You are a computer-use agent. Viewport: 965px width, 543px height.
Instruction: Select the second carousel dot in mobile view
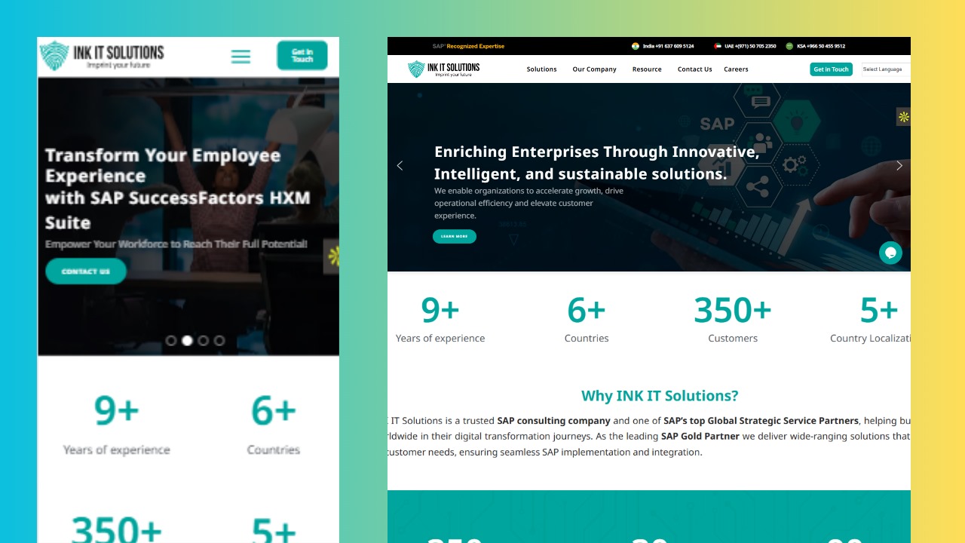187,341
